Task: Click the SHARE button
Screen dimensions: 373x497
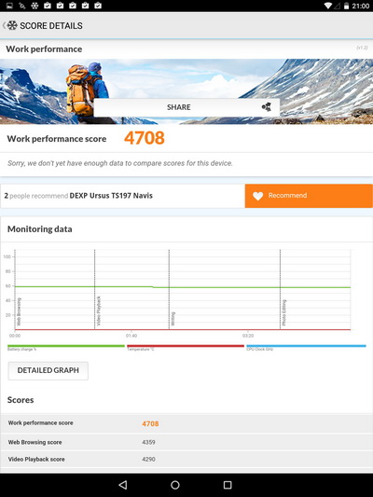Action: point(186,107)
